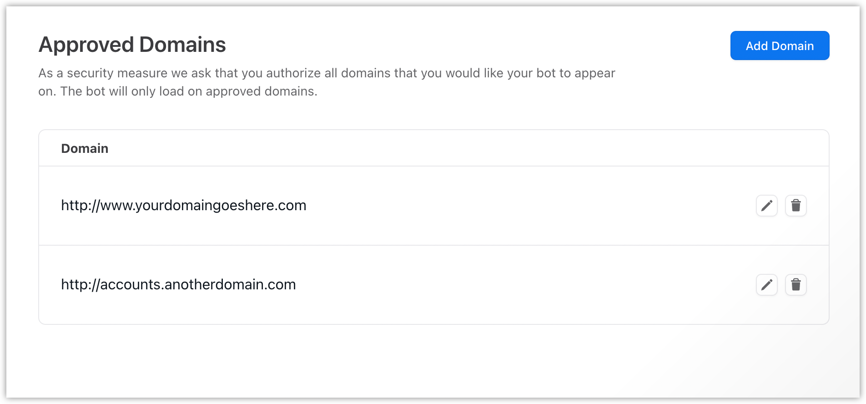Click the pencil icon for yourdomaingoeshere.com
866x404 pixels.
point(766,206)
